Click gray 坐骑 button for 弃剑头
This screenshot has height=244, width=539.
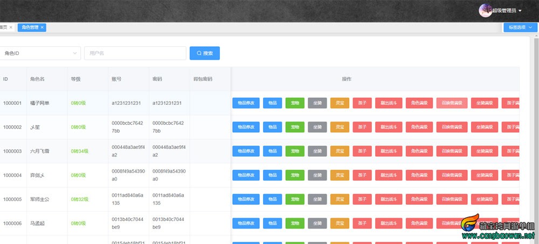[317, 175]
